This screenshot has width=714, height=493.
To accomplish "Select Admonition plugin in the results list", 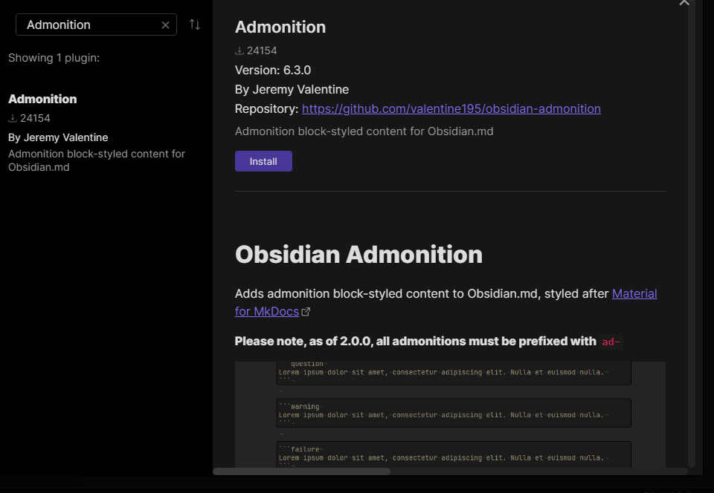I will pyautogui.click(x=42, y=99).
